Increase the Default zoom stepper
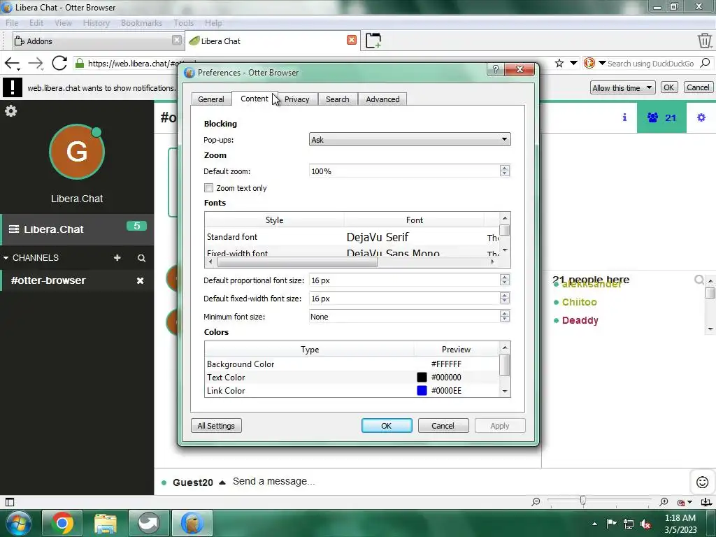 pos(505,168)
